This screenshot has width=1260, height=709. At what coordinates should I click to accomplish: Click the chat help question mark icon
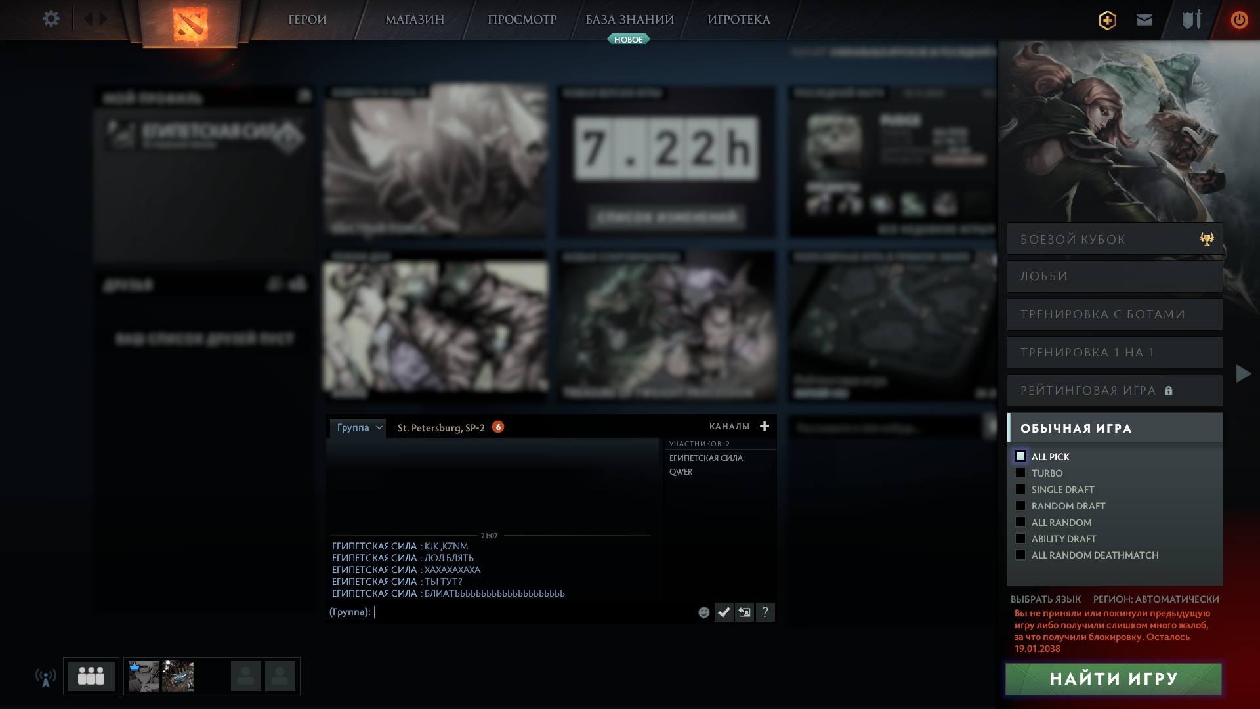coord(765,612)
